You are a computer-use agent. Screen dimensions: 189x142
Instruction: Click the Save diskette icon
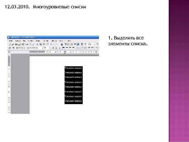click(16, 44)
